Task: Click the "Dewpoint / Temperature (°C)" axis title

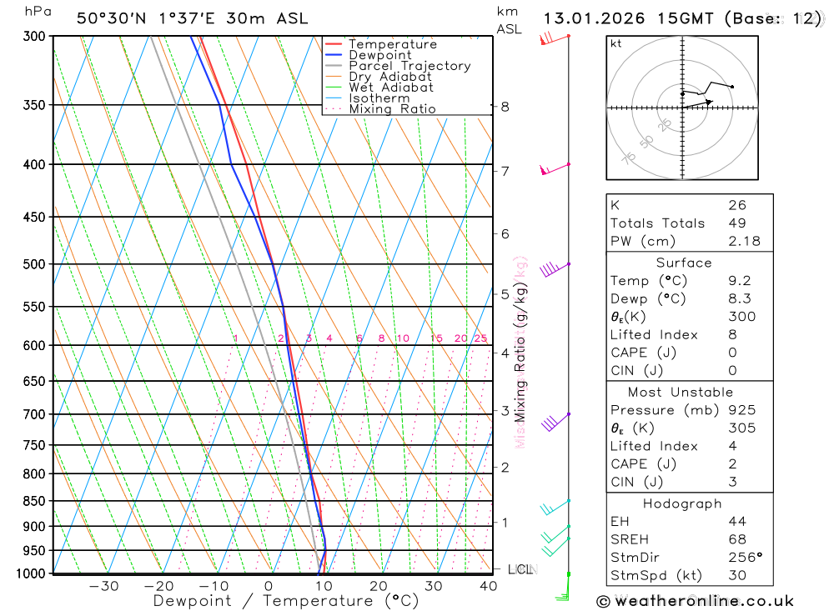Action: click(286, 601)
